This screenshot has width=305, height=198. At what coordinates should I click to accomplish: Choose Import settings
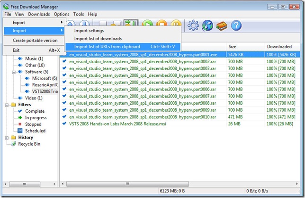pos(123,31)
